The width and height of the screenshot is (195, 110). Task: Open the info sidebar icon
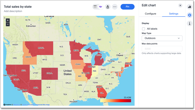coord(189,24)
